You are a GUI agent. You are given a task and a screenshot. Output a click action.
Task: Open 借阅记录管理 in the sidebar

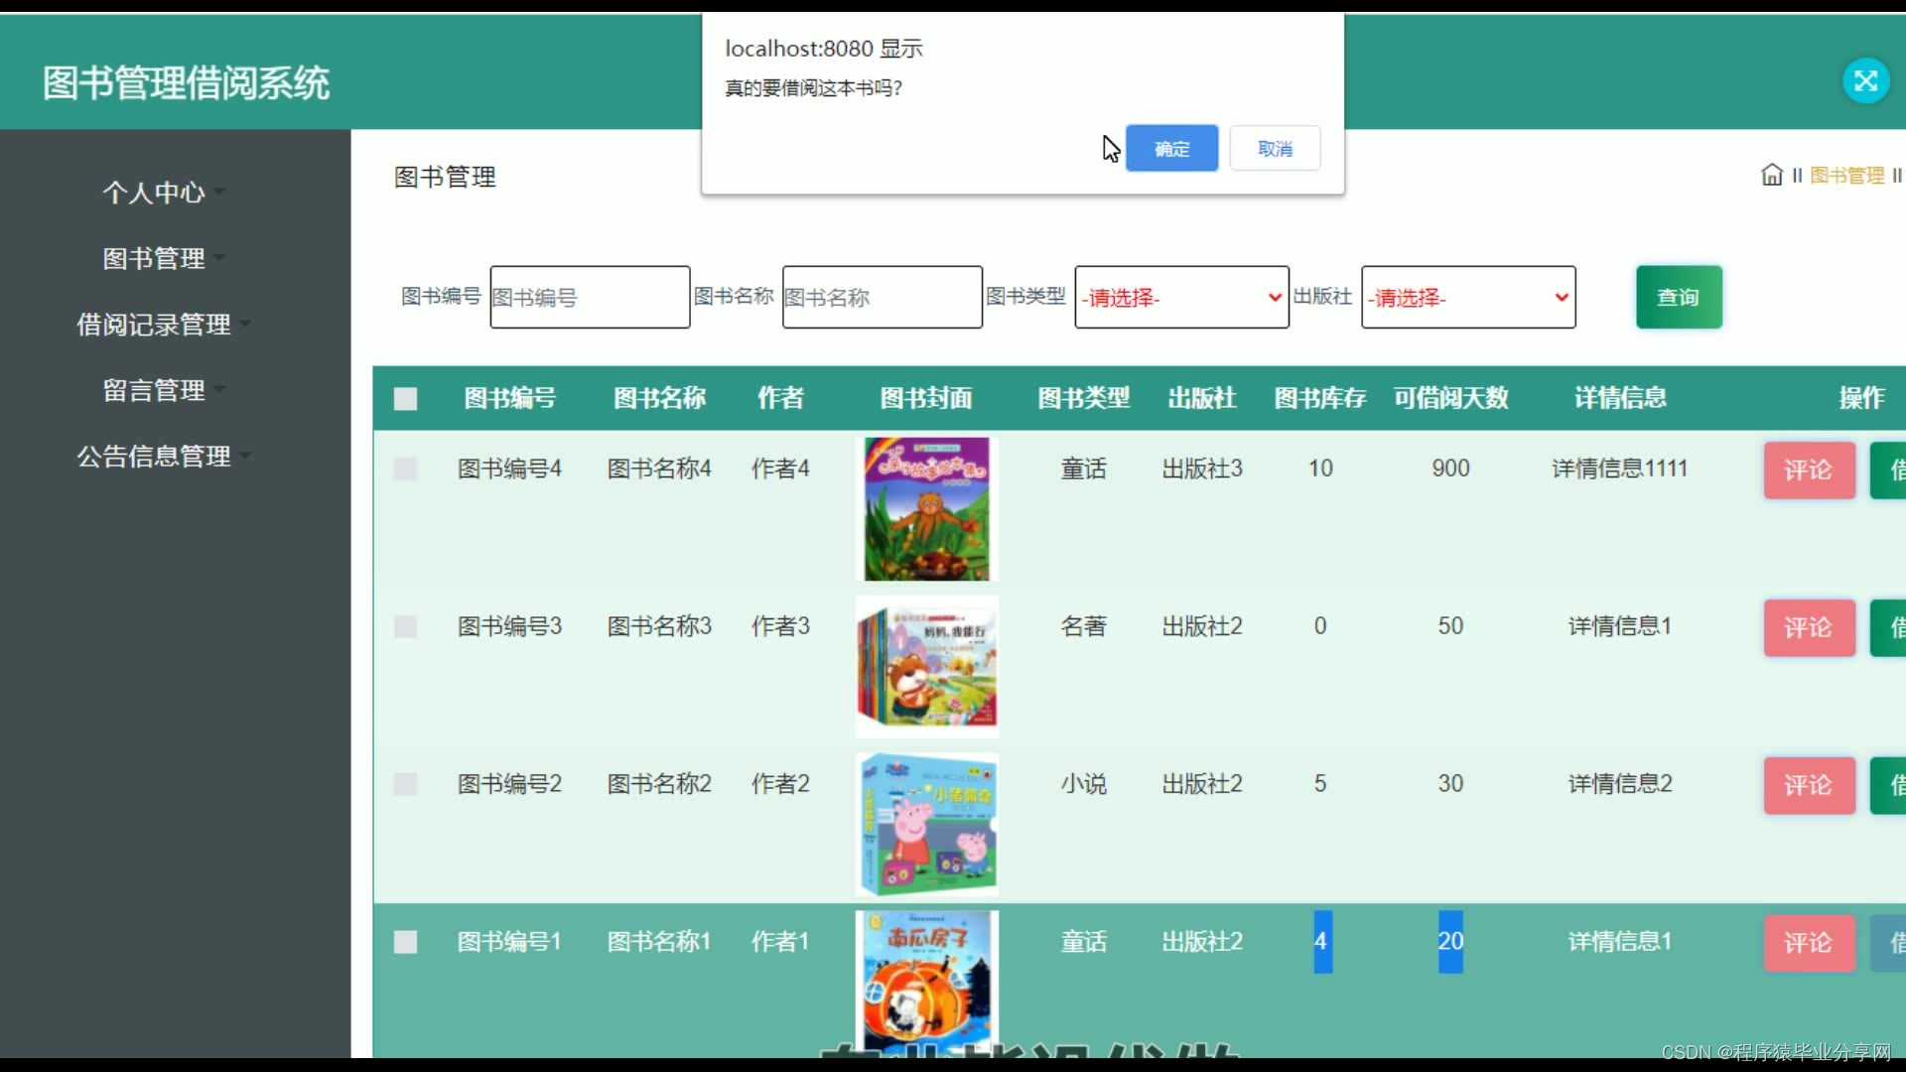154,325
